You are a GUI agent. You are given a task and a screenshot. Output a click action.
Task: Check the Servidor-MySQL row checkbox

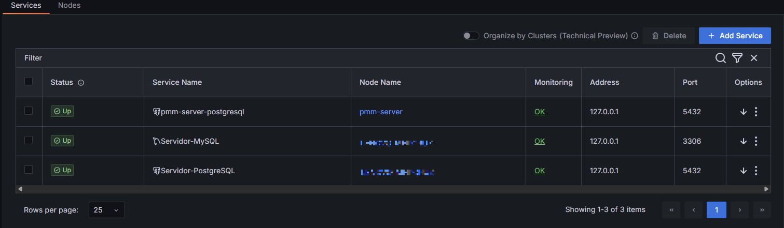coord(29,140)
